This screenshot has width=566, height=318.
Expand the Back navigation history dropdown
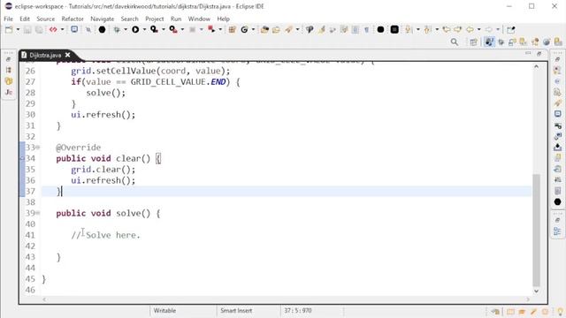479,29
